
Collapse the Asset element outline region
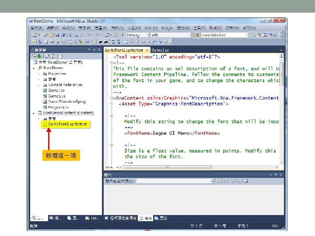tap(112, 104)
